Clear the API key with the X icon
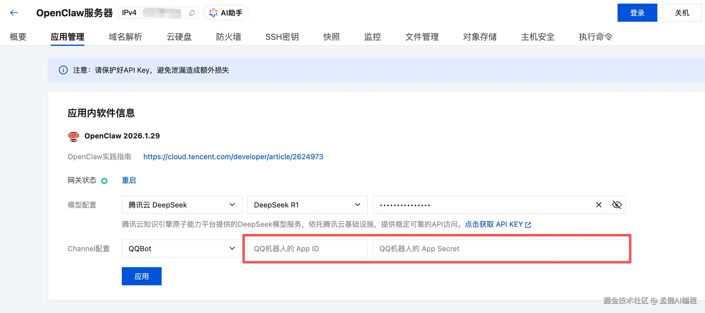Image resolution: width=705 pixels, height=313 pixels. point(599,205)
